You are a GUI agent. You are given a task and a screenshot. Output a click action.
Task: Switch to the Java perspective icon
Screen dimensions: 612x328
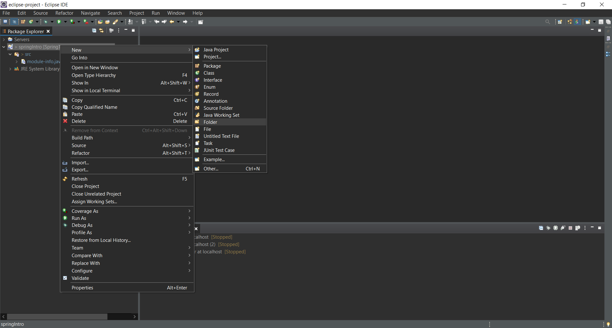tap(577, 22)
